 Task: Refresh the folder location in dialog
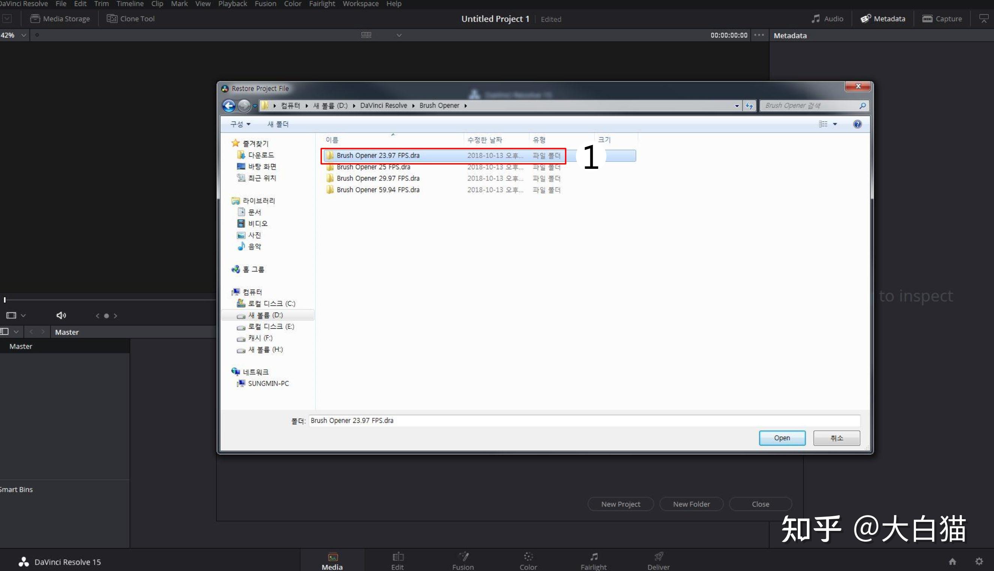(x=749, y=105)
